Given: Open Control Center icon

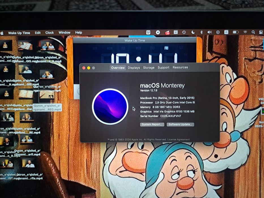Looking at the screenshot, I should click(261, 32).
